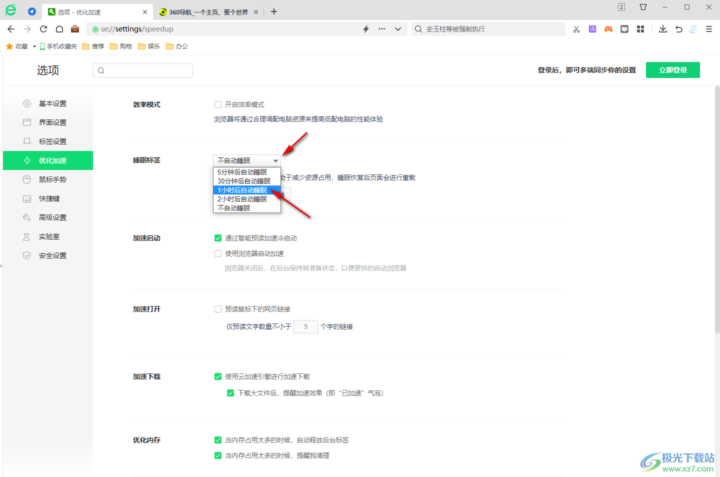
Task: Click the briefcase icon beside home
Action: click(x=75, y=29)
